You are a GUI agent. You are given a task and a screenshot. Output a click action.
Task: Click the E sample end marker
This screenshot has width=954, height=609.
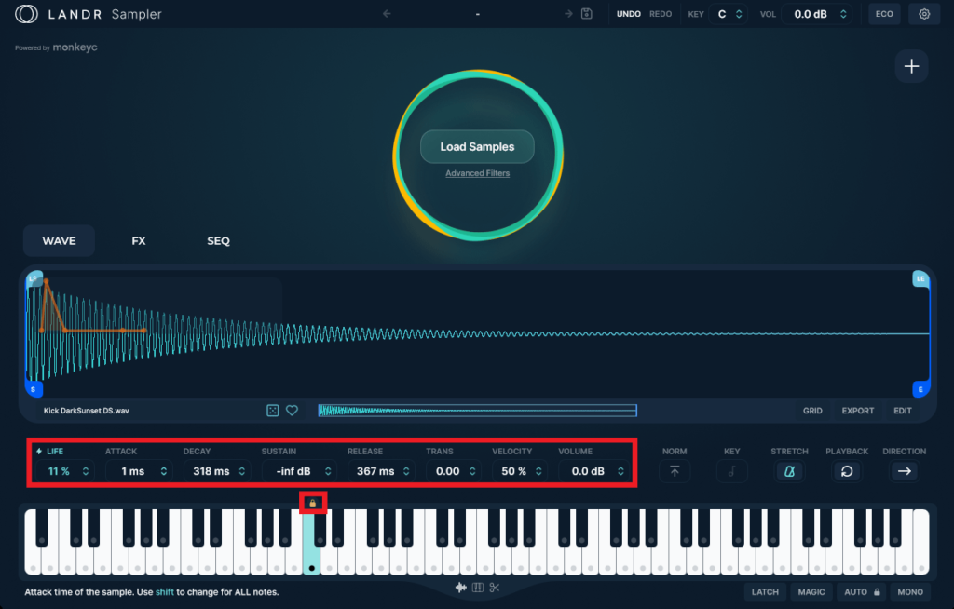920,389
